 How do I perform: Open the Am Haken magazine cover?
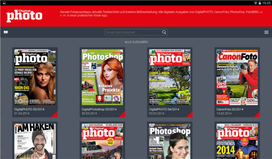tap(35, 141)
